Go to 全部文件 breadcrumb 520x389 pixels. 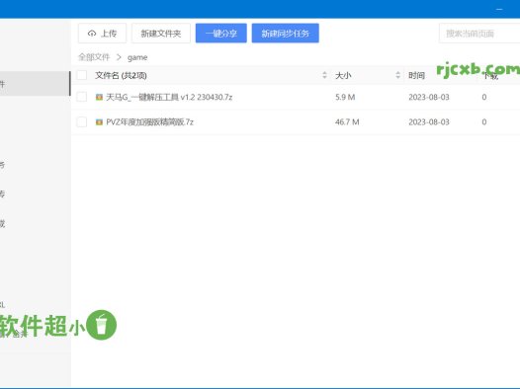coord(94,57)
